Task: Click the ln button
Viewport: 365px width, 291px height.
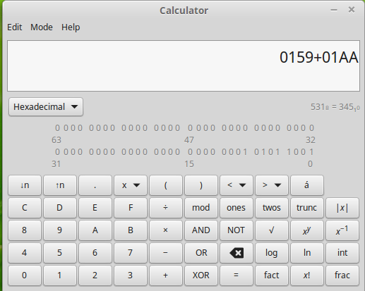Action: (x=307, y=253)
